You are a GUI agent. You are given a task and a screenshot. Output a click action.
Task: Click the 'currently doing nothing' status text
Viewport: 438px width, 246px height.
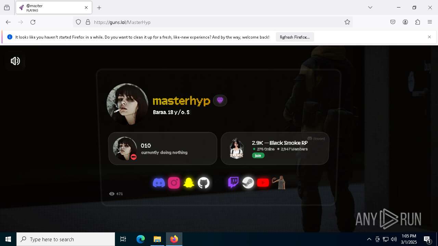(164, 152)
